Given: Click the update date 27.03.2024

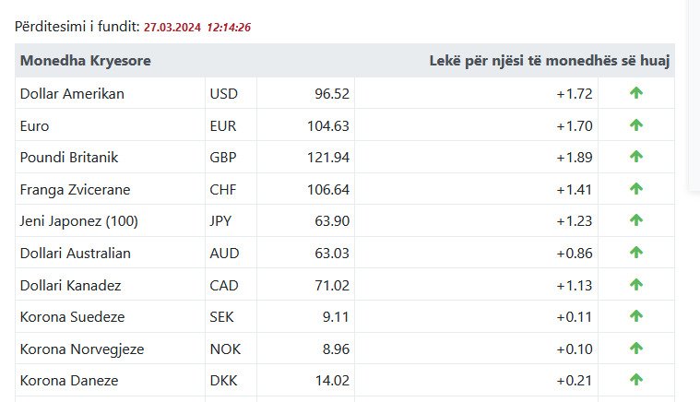Looking at the screenshot, I should click(x=172, y=28).
